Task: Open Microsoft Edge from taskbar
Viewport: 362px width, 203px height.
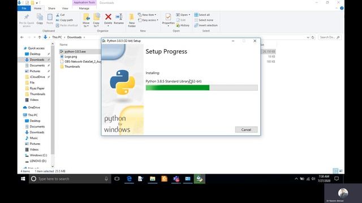Action: [129, 179]
